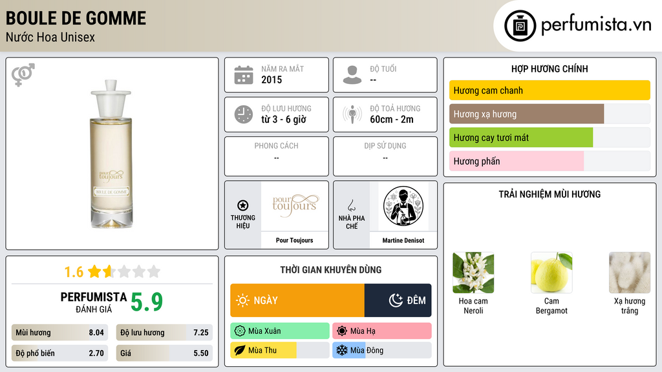Click the Hương phấn accord bar

pyautogui.click(x=550, y=161)
